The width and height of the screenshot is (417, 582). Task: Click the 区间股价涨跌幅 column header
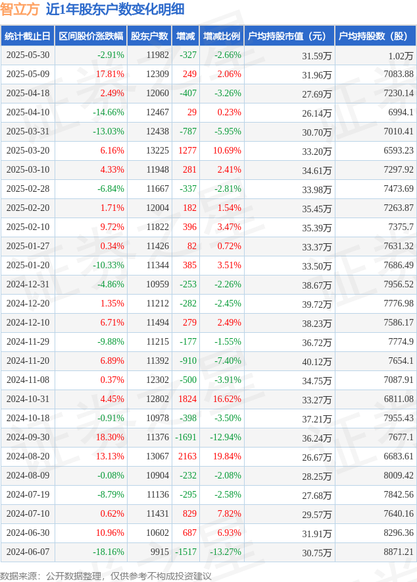tap(91, 36)
